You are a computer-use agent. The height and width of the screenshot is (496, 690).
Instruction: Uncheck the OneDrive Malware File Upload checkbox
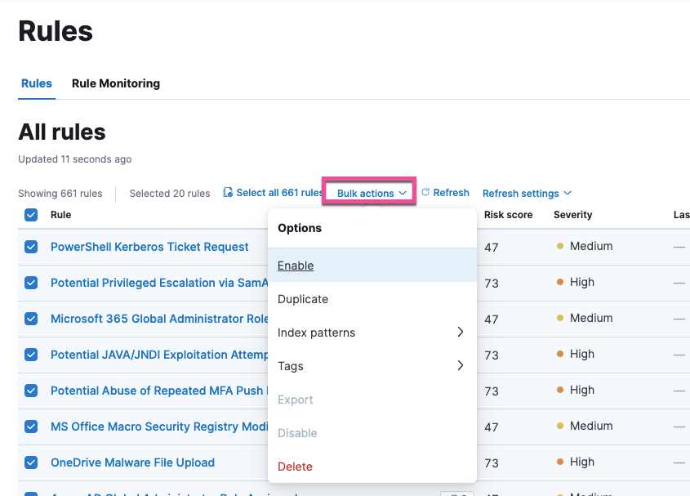point(31,462)
